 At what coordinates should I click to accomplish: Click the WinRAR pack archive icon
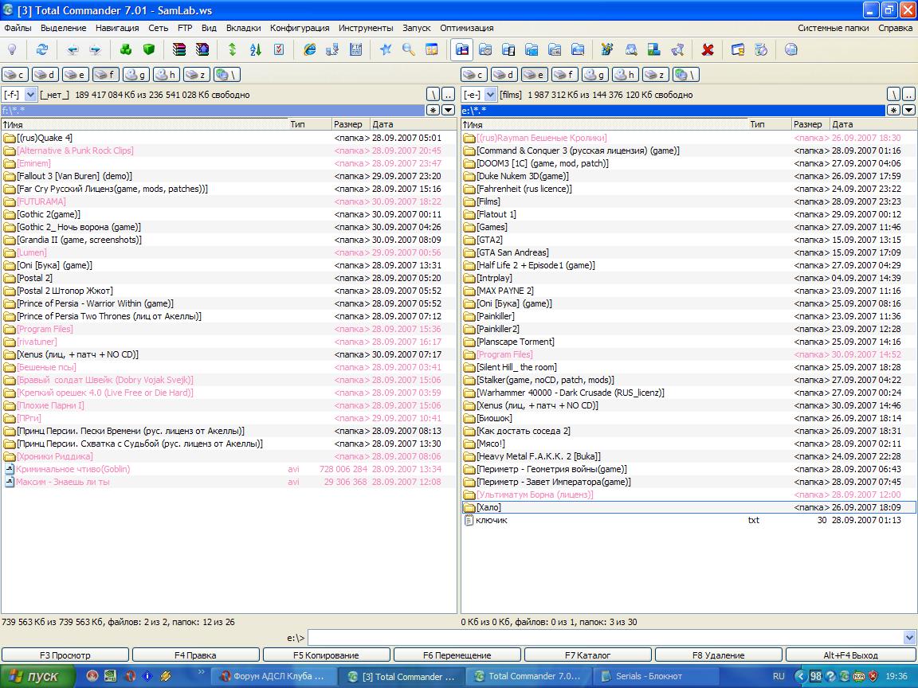coord(179,49)
